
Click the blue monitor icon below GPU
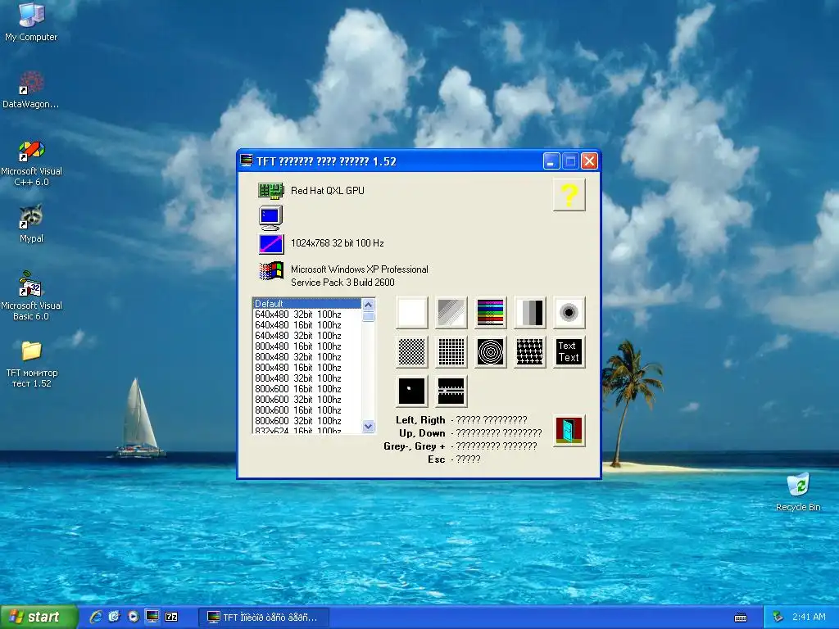tap(270, 217)
